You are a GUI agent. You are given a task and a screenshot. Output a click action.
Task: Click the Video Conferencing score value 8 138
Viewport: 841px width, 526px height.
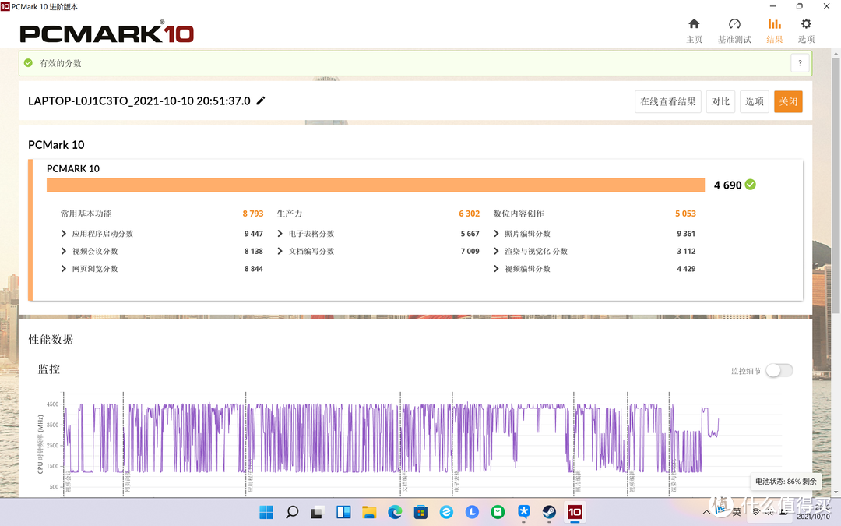coord(254,251)
